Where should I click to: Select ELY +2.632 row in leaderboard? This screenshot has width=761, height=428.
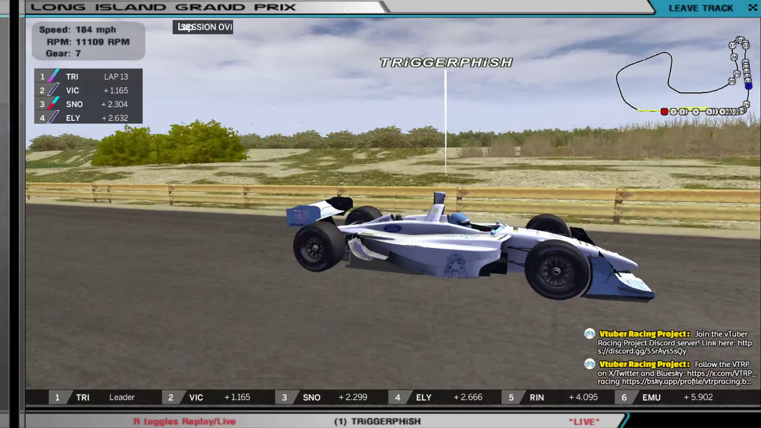[88, 118]
